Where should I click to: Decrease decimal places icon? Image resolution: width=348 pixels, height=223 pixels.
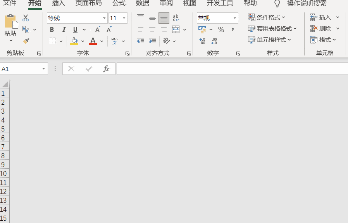(x=214, y=41)
